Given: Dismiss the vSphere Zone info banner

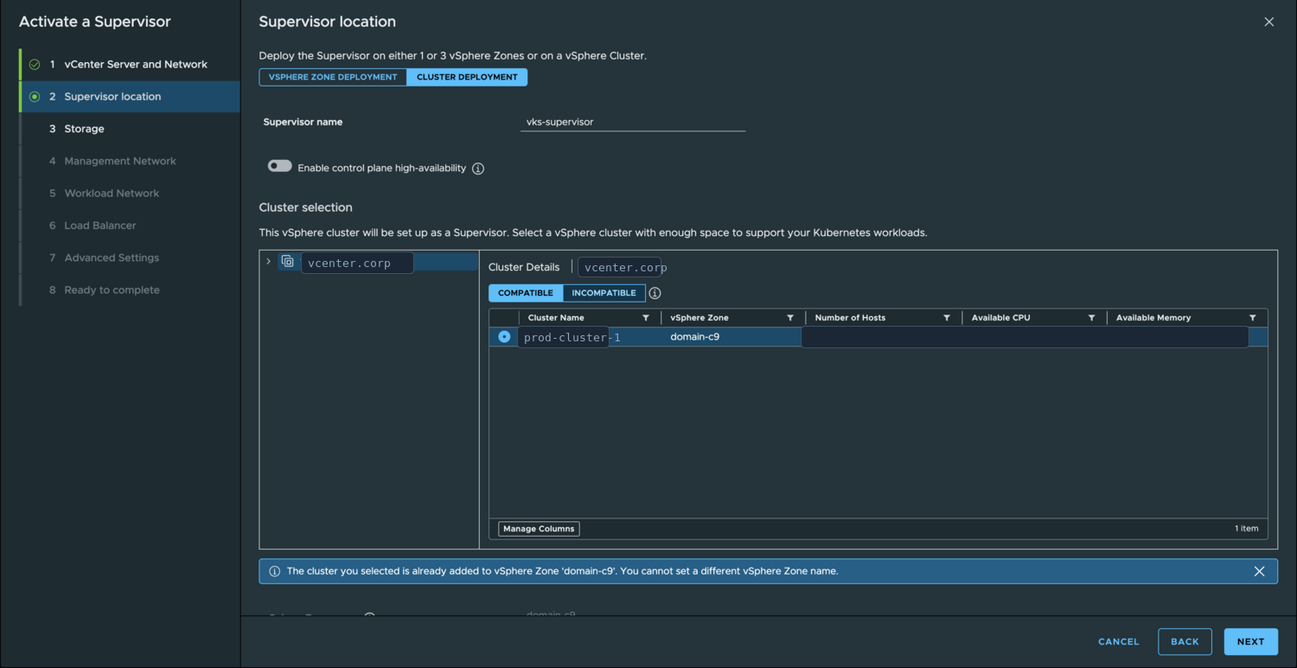Looking at the screenshot, I should coord(1259,571).
